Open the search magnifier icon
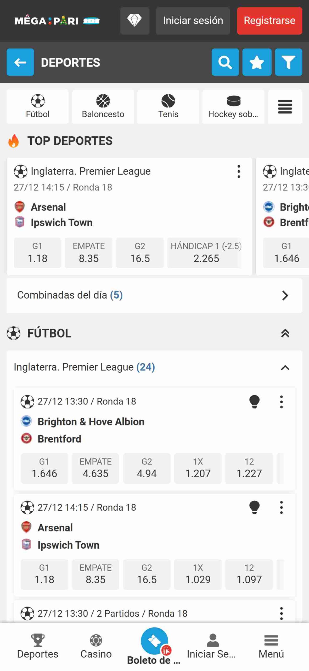The image size is (309, 671). click(225, 62)
